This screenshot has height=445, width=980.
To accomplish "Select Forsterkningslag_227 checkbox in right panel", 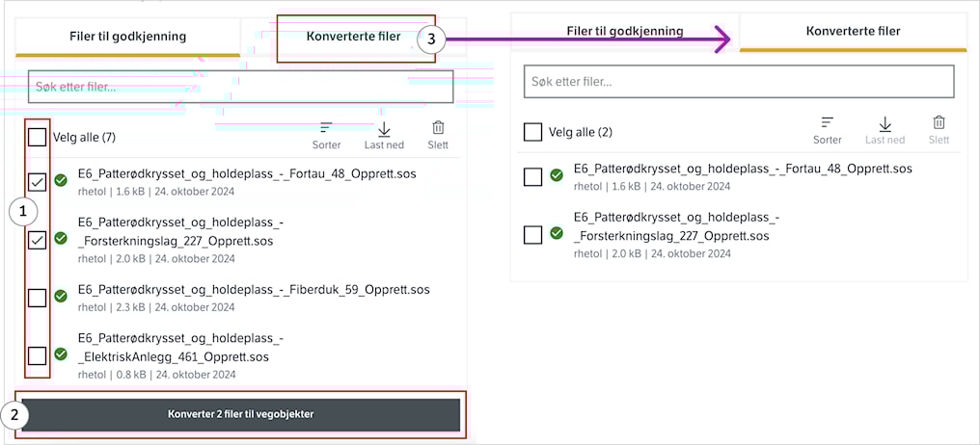I will [x=532, y=235].
